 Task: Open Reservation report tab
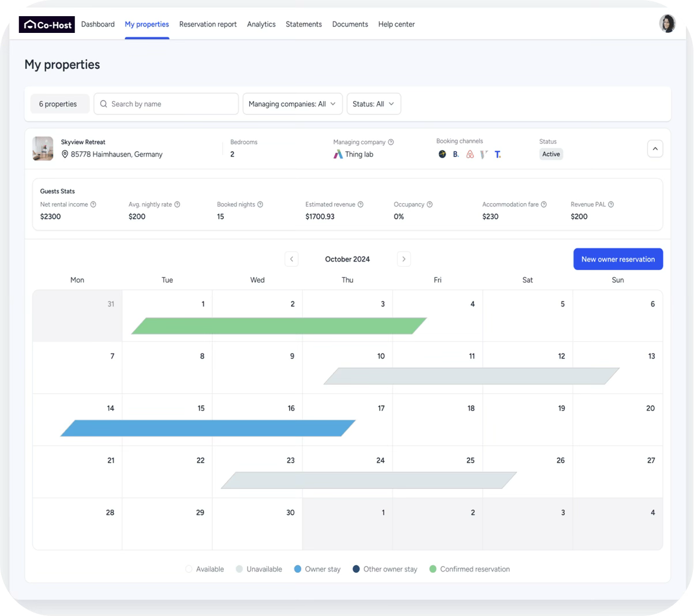pos(208,24)
